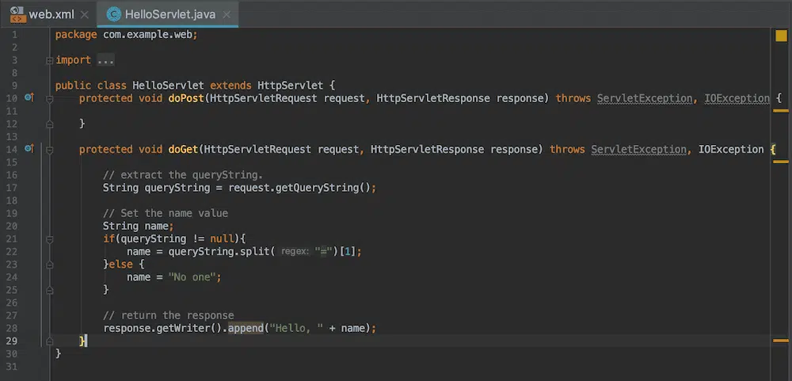This screenshot has width=792, height=381.
Task: Switch to the web.xml tab
Action: coord(51,14)
